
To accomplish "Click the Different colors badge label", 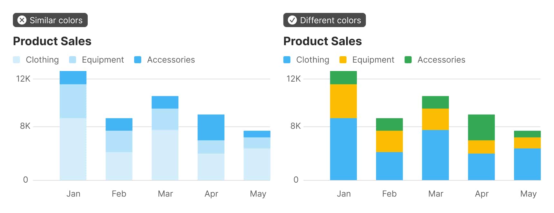I will 331,20.
